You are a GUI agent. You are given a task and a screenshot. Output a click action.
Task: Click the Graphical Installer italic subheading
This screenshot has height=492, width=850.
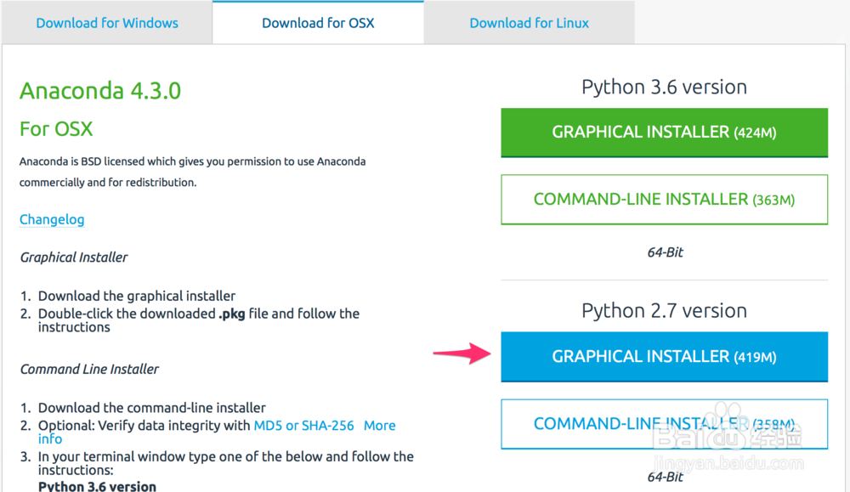[74, 257]
